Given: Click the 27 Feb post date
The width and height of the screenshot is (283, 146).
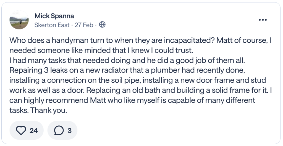Looking at the screenshot, I should [x=84, y=25].
